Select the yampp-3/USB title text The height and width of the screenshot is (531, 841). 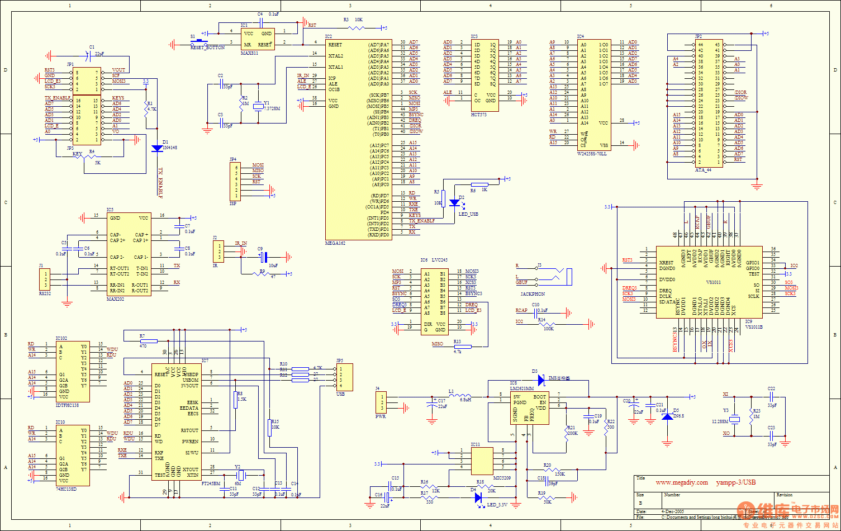[736, 482]
